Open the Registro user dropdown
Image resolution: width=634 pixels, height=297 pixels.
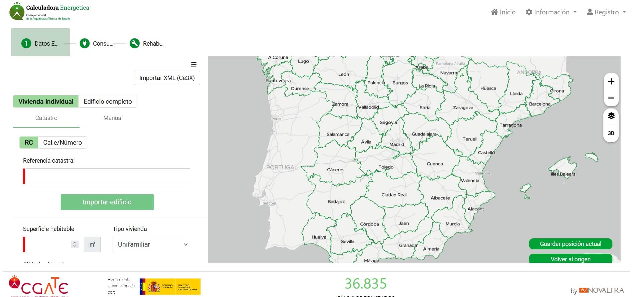(606, 12)
